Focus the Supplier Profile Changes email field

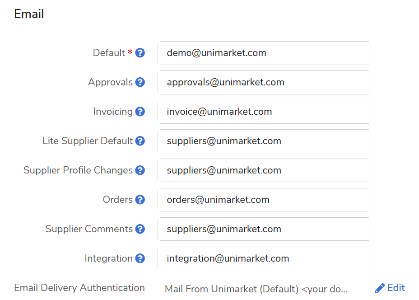click(x=264, y=170)
